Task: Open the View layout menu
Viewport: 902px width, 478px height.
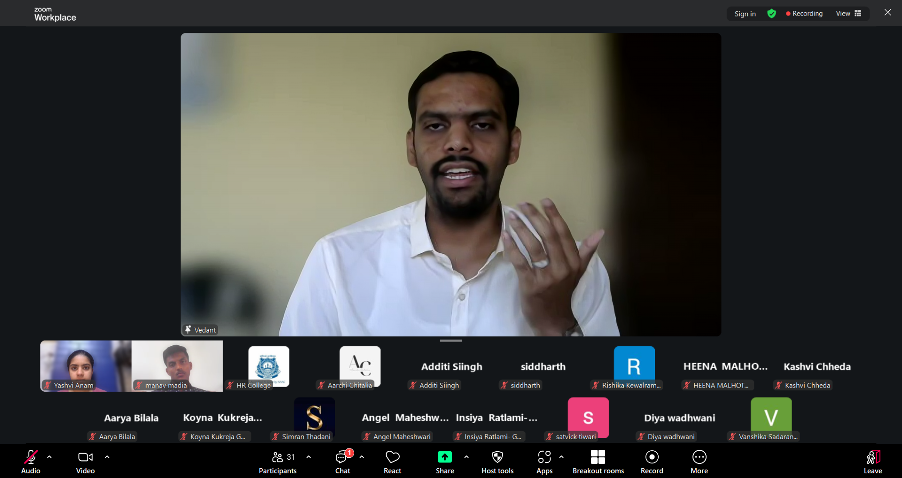Action: click(848, 14)
